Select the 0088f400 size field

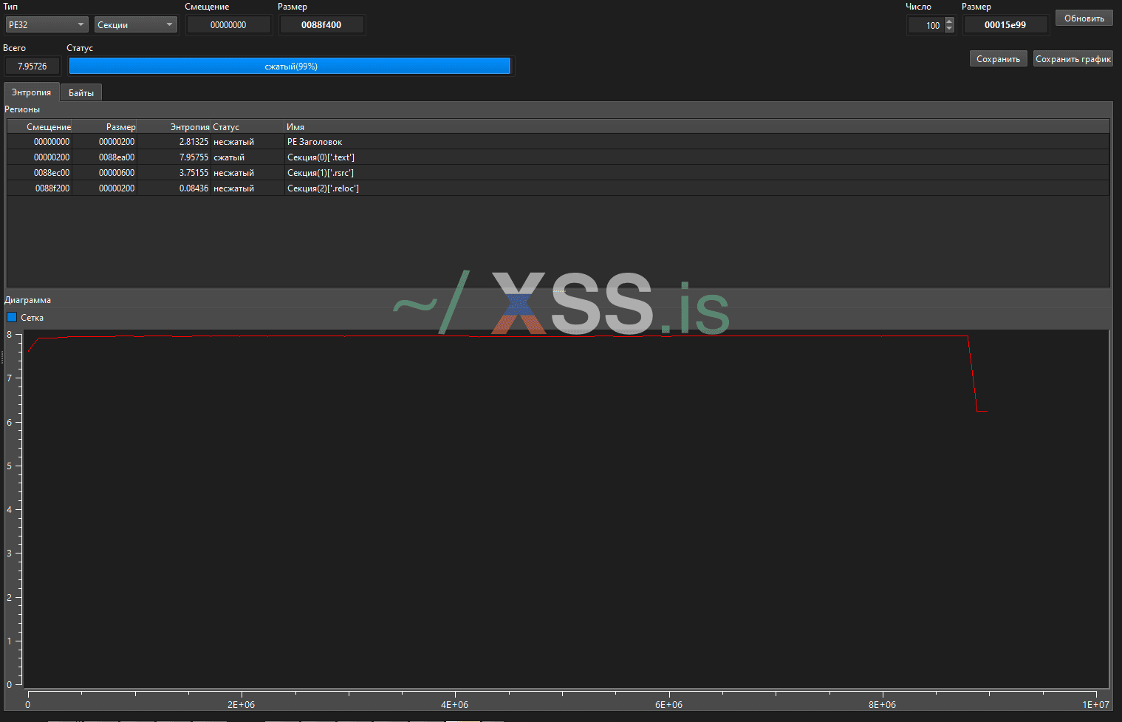(321, 25)
